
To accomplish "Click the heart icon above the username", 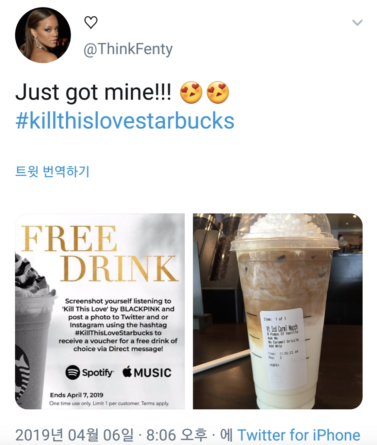I will point(91,22).
